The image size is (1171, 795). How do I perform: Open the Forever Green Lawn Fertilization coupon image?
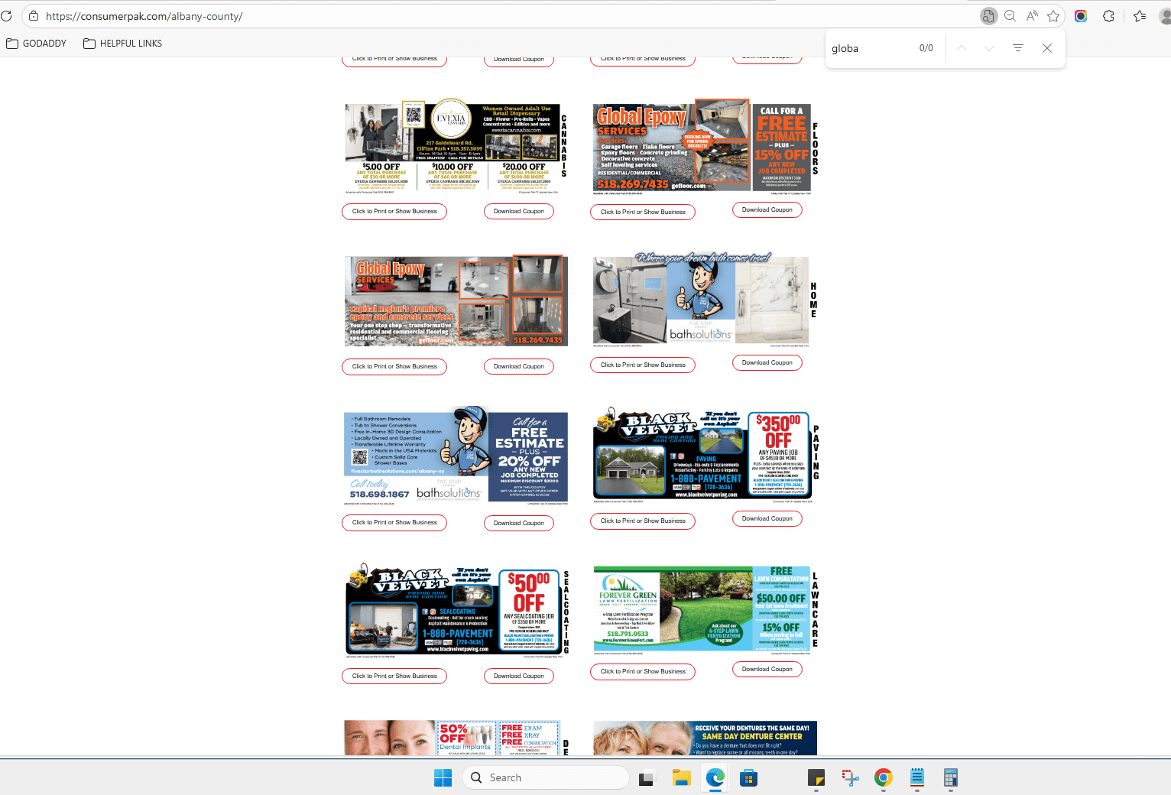[x=706, y=611]
